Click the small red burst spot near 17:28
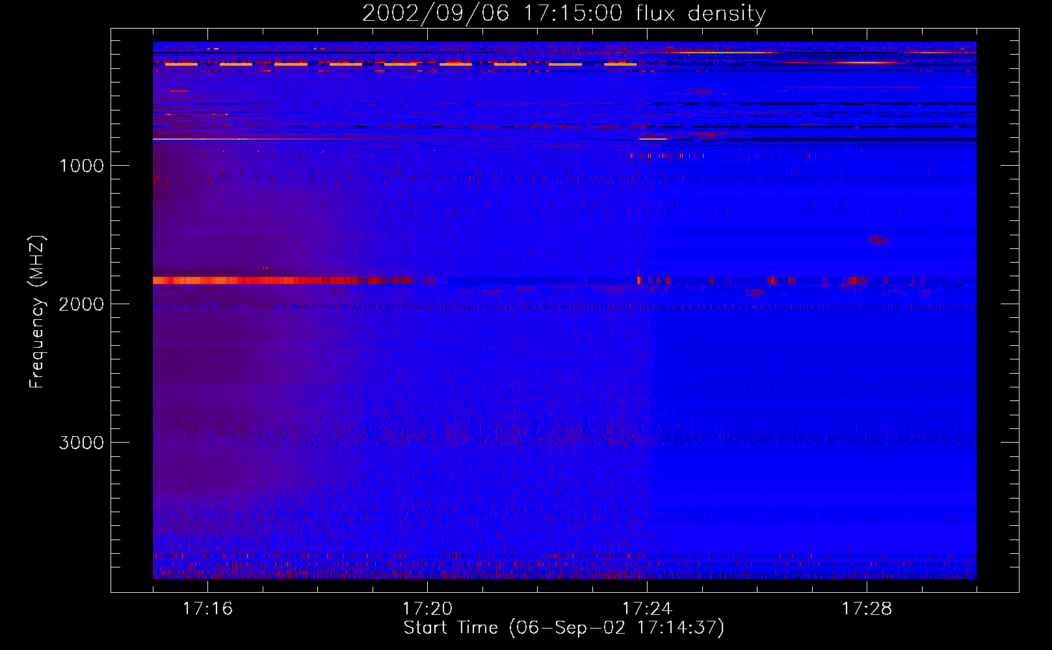Viewport: 1052px width, 650px height. tap(878, 240)
